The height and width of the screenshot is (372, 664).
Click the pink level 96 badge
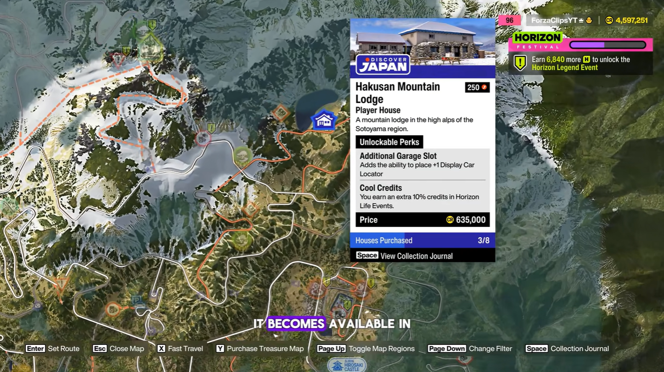point(509,20)
